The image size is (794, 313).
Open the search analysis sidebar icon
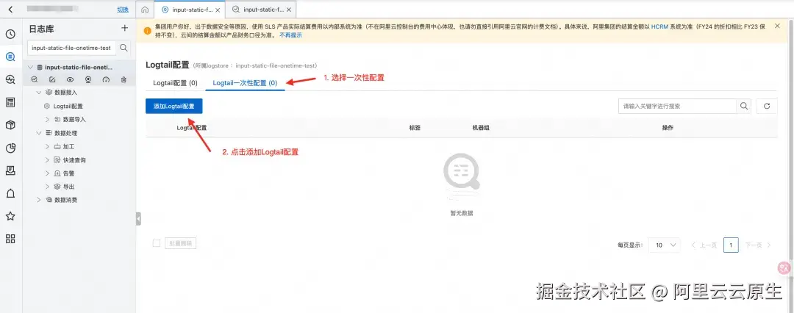(10, 79)
